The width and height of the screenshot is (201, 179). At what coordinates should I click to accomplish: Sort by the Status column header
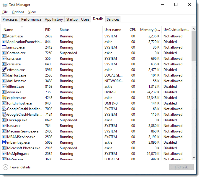point(80,30)
